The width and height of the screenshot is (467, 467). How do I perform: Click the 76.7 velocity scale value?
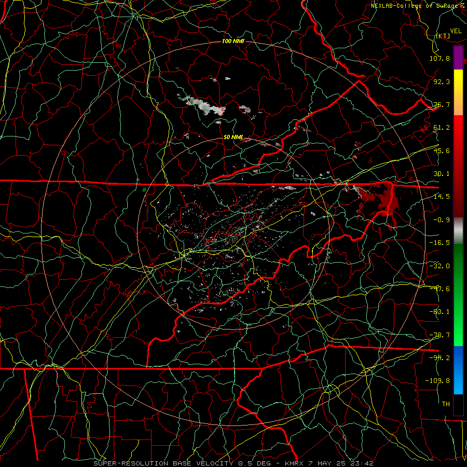click(442, 104)
